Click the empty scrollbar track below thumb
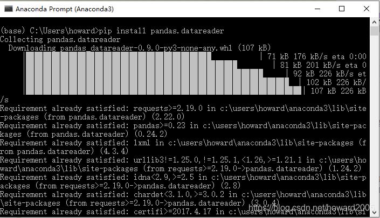Image resolution: width=380 pixels, height=218 pixels. pyautogui.click(x=374, y=121)
